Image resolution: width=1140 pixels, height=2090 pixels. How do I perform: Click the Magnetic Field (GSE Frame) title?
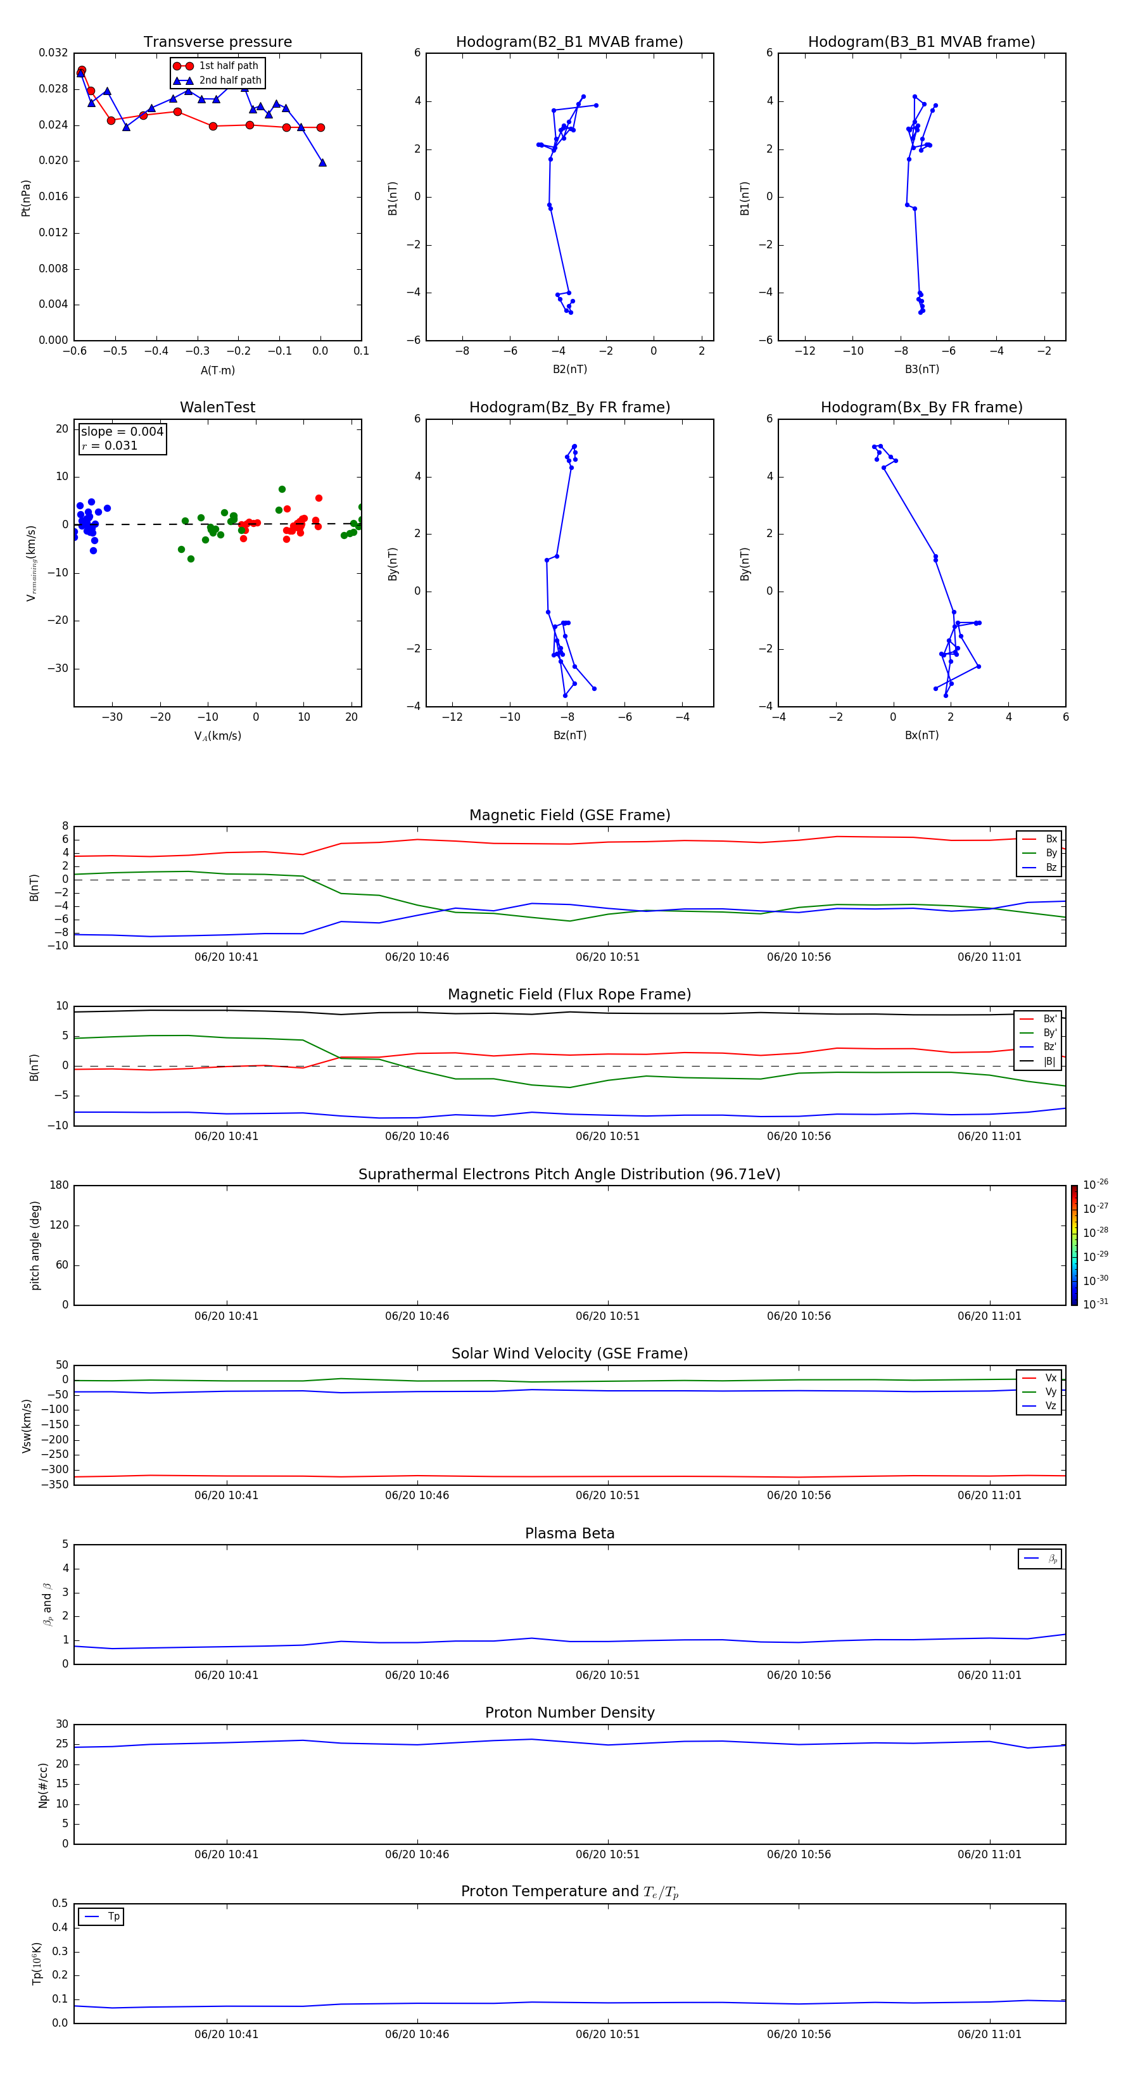[x=569, y=815]
